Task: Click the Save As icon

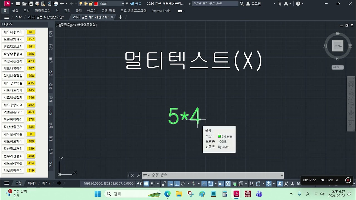Action: [x=37, y=4]
